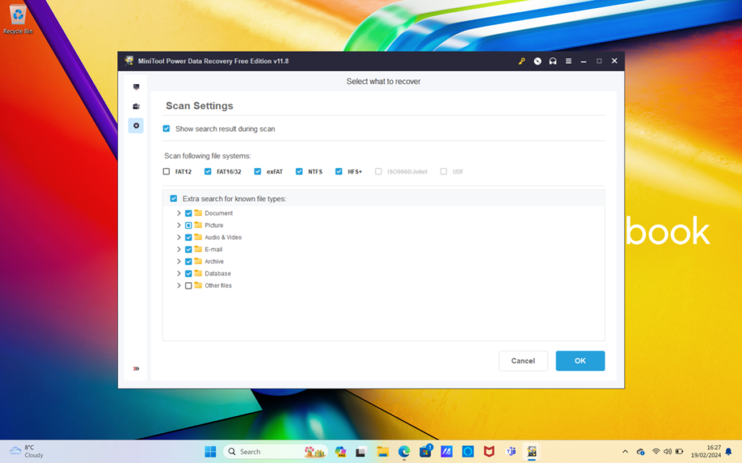Select the Document folder label
Image resolution: width=742 pixels, height=463 pixels.
point(218,213)
